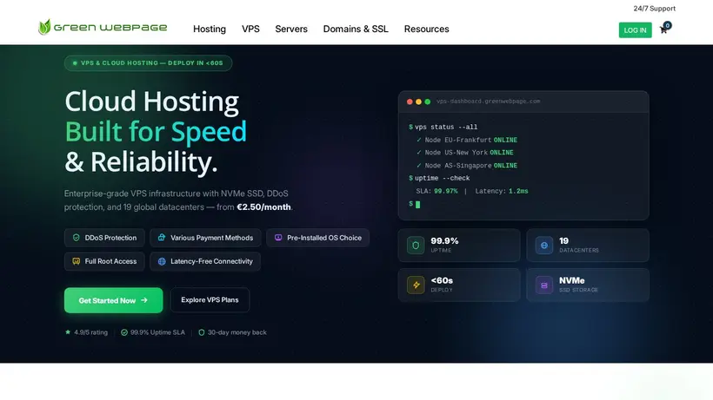This screenshot has height=400, width=713.
Task: Click the yellow dot in terminal window
Action: 418,102
